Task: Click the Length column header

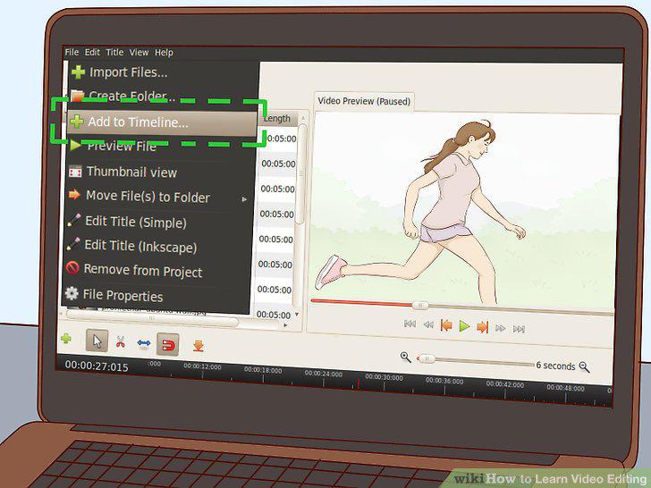Action: click(277, 118)
